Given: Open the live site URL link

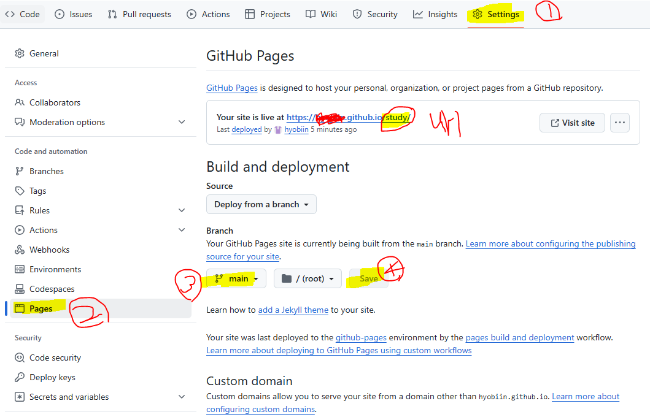Looking at the screenshot, I should [348, 117].
